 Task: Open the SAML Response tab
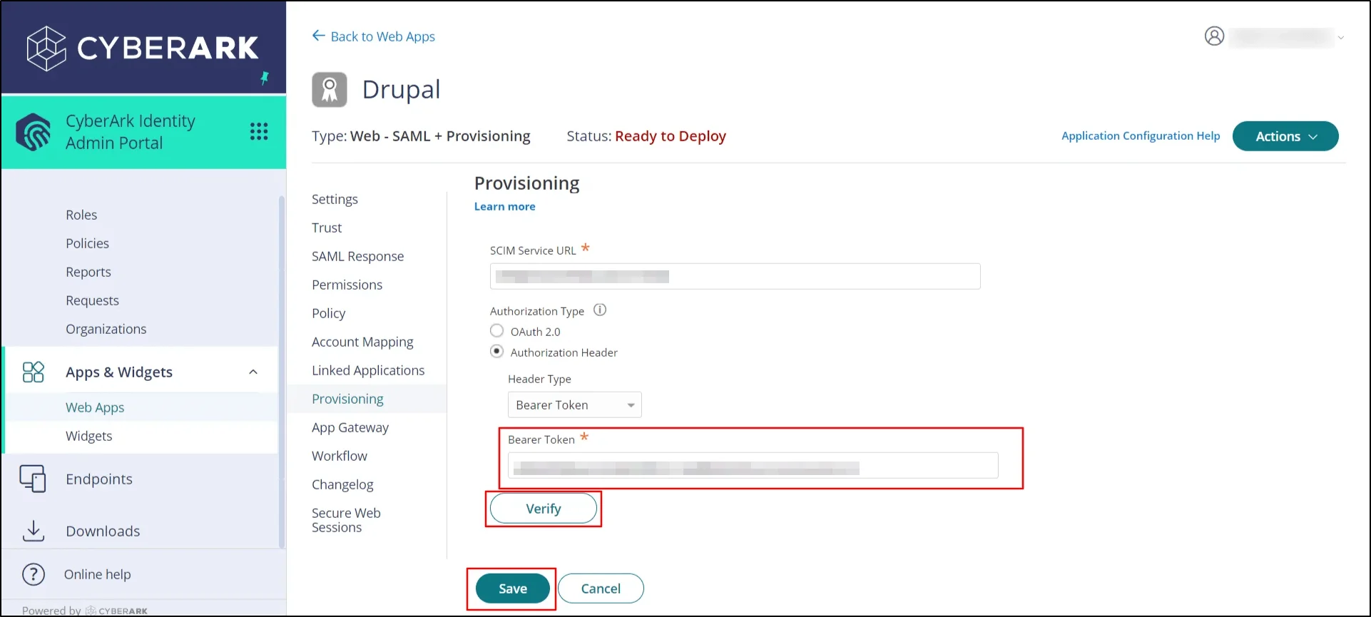tap(357, 256)
